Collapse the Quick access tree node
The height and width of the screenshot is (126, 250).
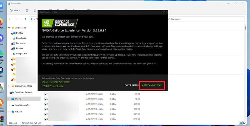pos(9,28)
